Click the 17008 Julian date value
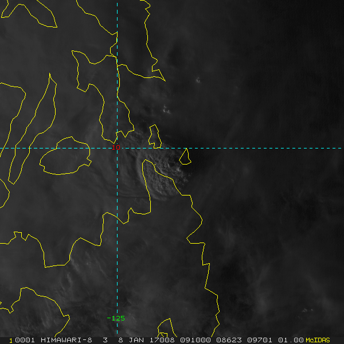This screenshot has width=344, height=344. [x=162, y=340]
